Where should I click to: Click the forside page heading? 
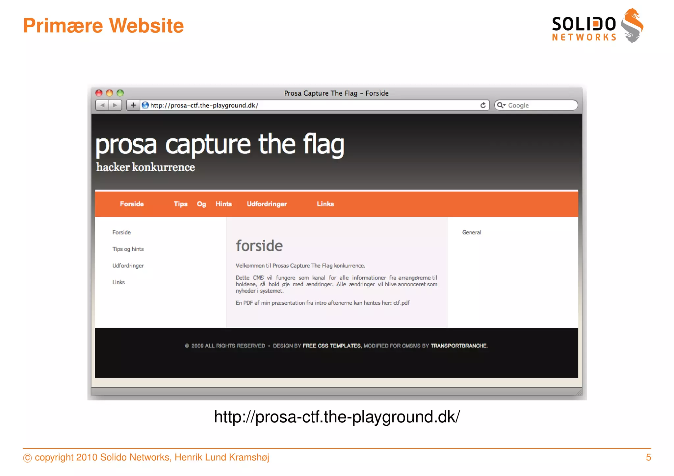coord(259,246)
